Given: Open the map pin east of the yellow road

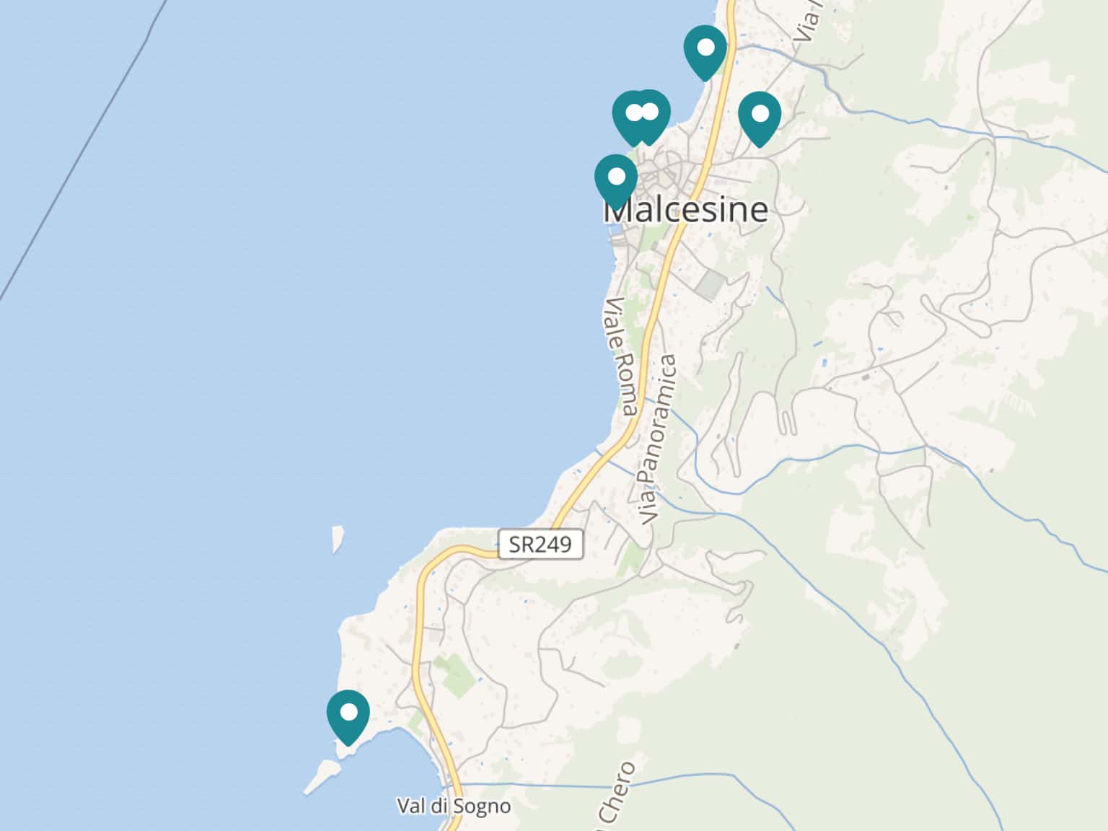Looking at the screenshot, I should pos(760,118).
